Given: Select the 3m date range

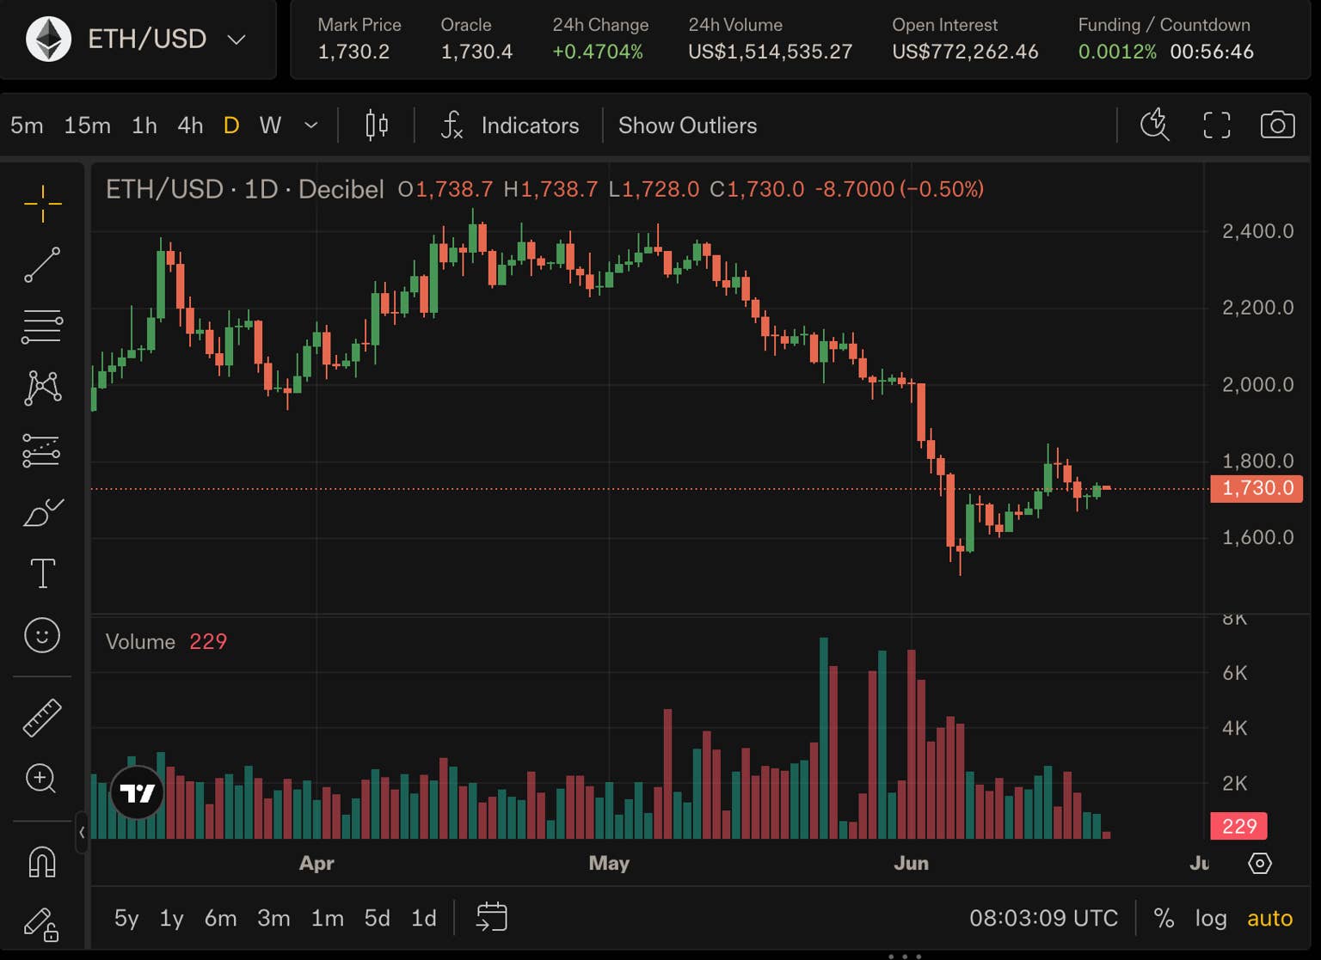Looking at the screenshot, I should tap(273, 918).
